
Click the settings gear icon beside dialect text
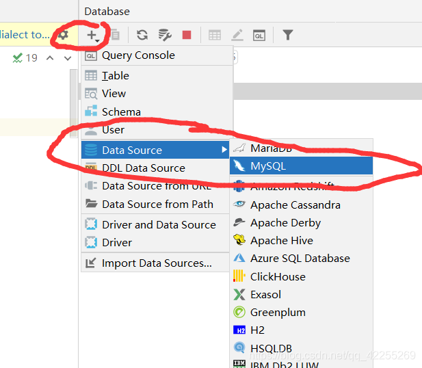[x=64, y=35]
